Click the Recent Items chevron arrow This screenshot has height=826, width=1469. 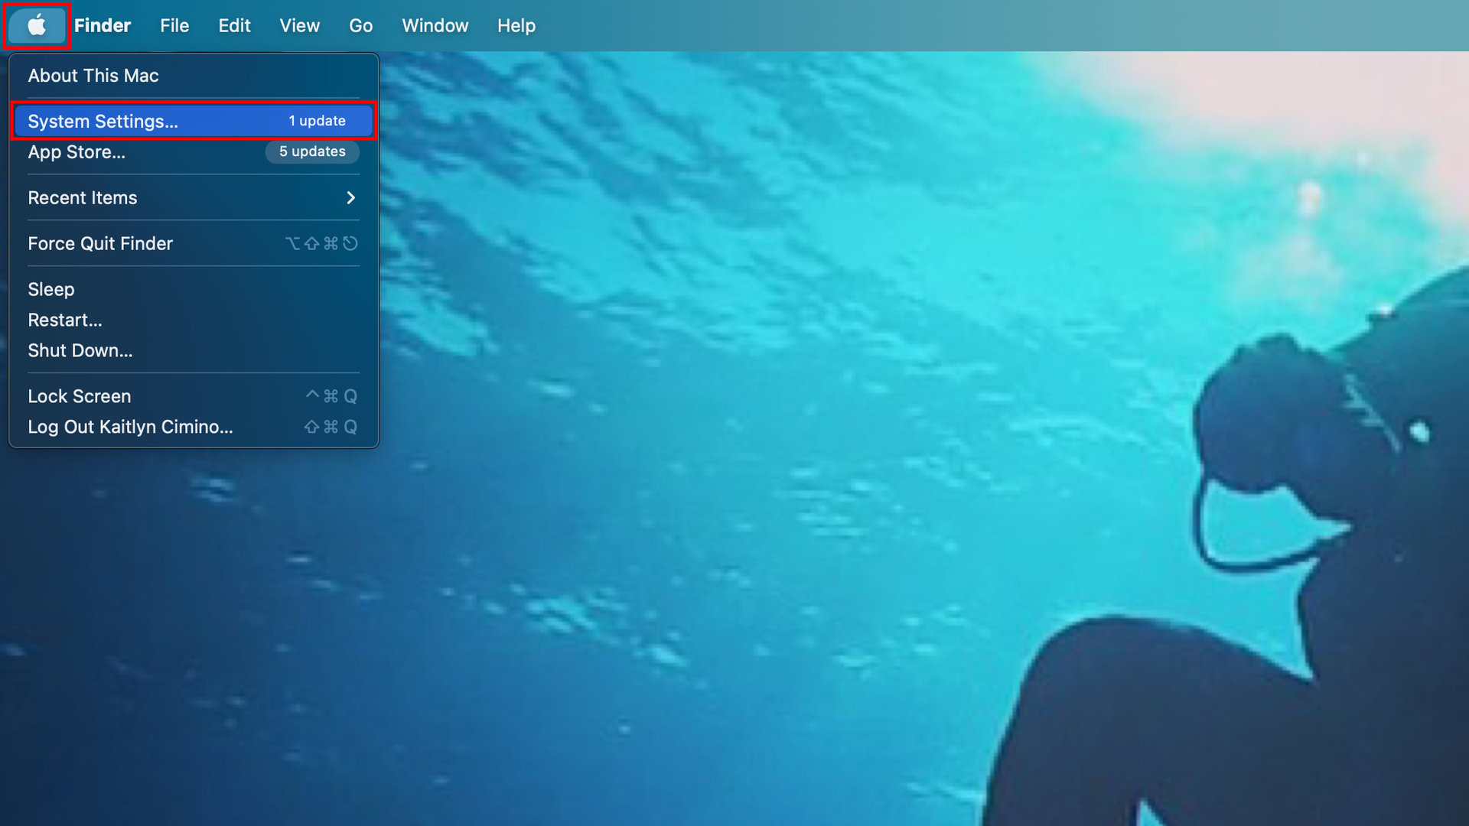(351, 198)
